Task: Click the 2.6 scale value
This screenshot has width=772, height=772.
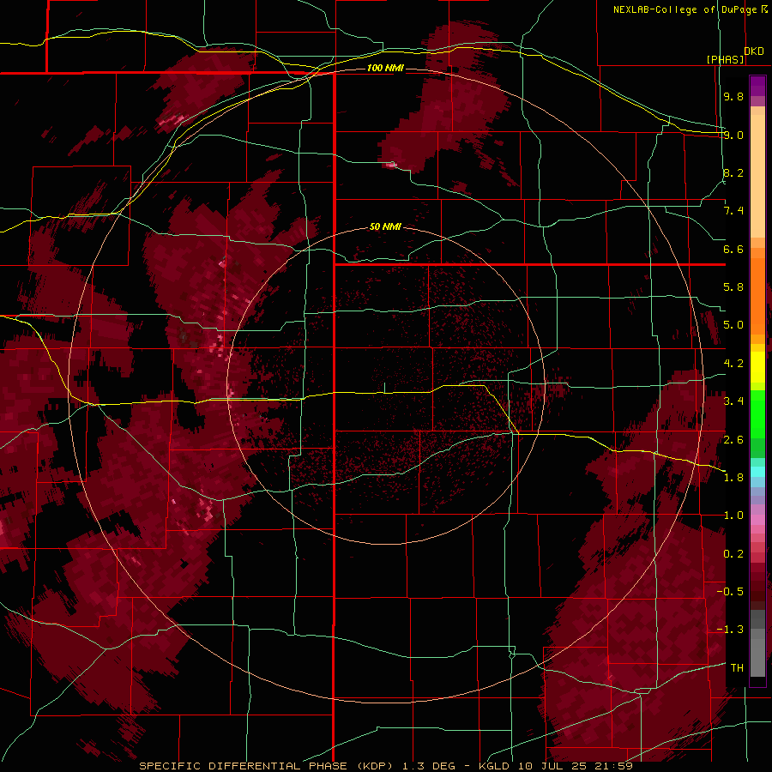Action: (x=733, y=440)
